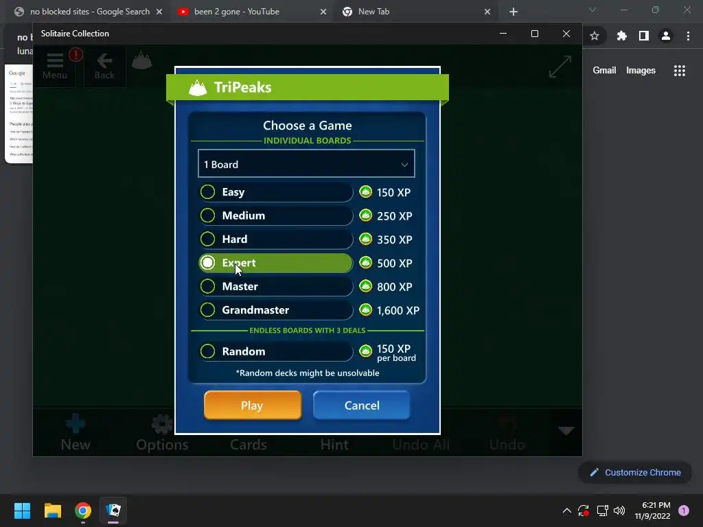Click the fullscreen expand arrows icon

560,67
